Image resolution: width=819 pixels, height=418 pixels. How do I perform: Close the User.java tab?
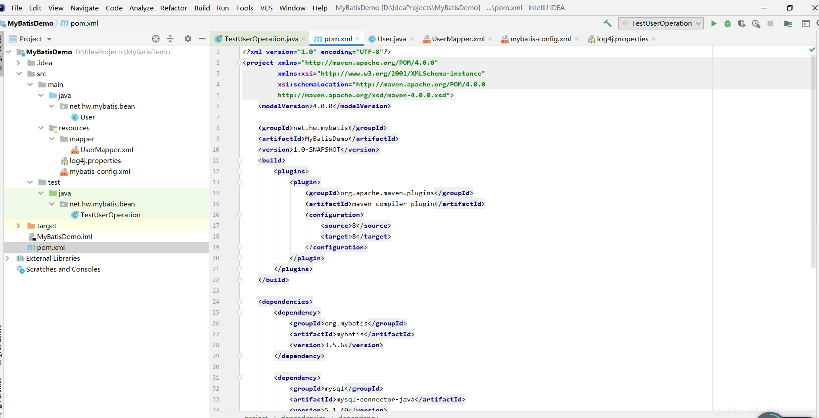pyautogui.click(x=412, y=39)
